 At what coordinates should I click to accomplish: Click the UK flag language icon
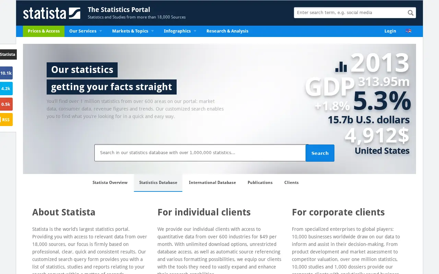(408, 31)
